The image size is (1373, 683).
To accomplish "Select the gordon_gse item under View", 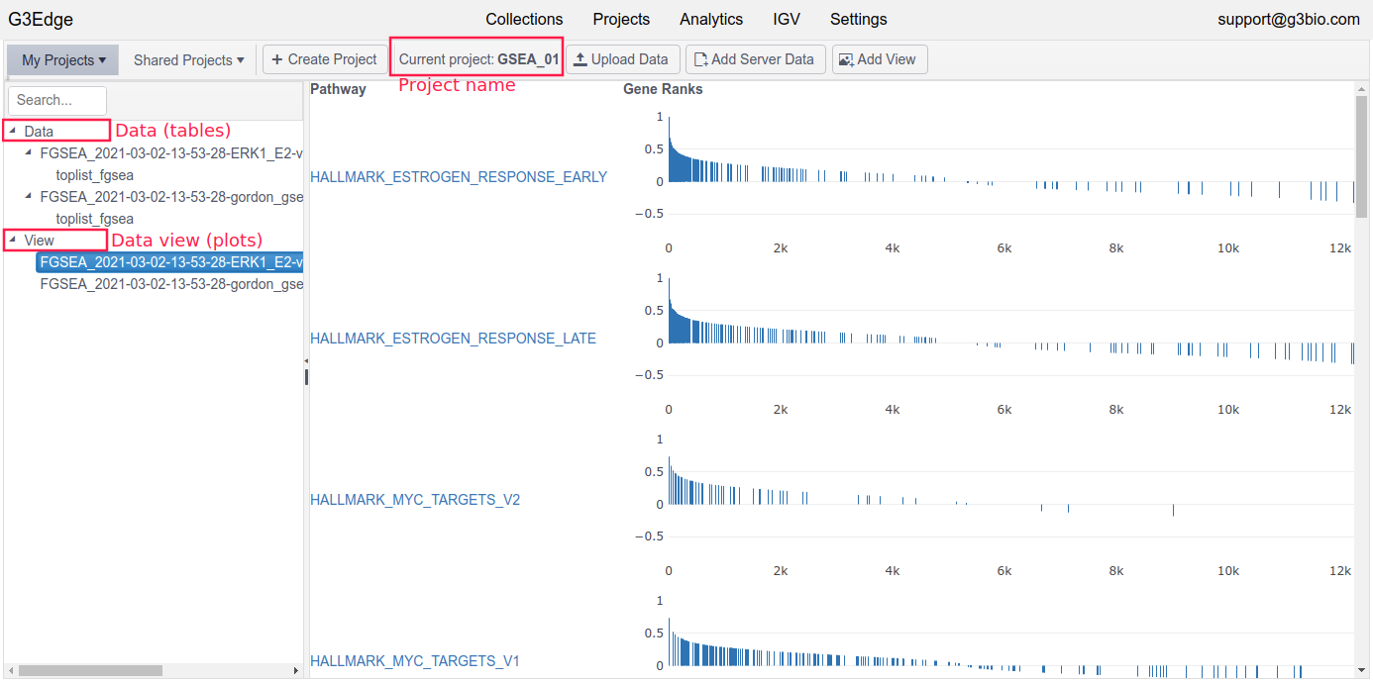I will point(171,284).
